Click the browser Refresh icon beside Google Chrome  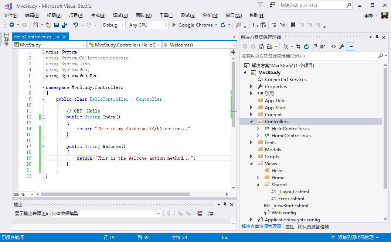[223, 25]
